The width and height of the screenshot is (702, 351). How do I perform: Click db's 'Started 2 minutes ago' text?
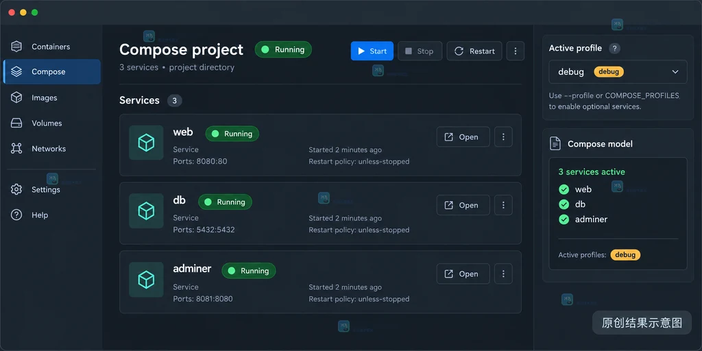point(346,218)
